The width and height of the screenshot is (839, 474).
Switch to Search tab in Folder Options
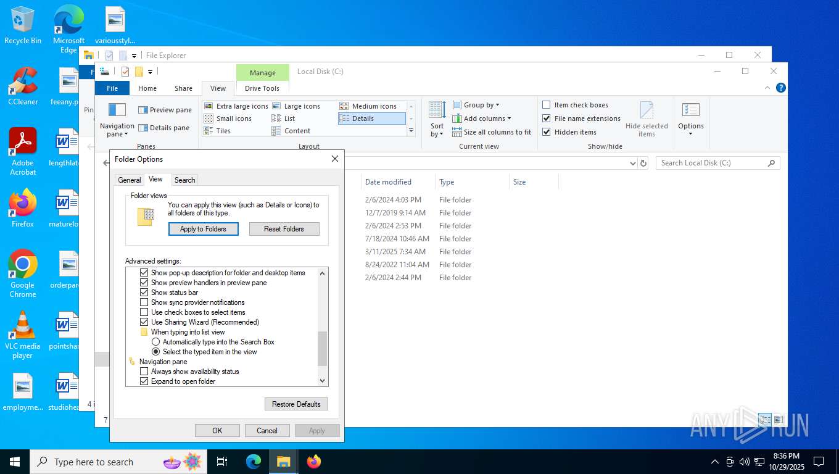(184, 180)
